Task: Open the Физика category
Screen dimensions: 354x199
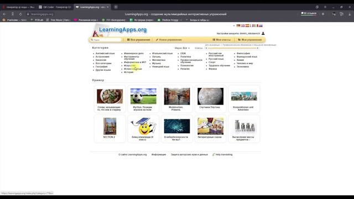Action: 212,69
